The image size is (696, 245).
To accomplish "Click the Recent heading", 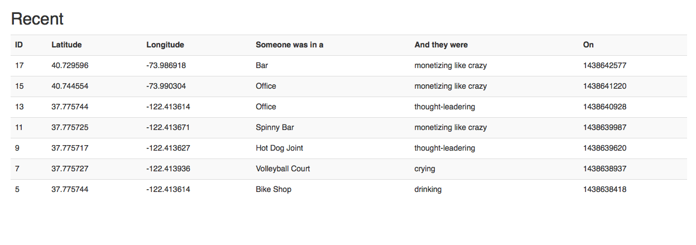I will [37, 19].
